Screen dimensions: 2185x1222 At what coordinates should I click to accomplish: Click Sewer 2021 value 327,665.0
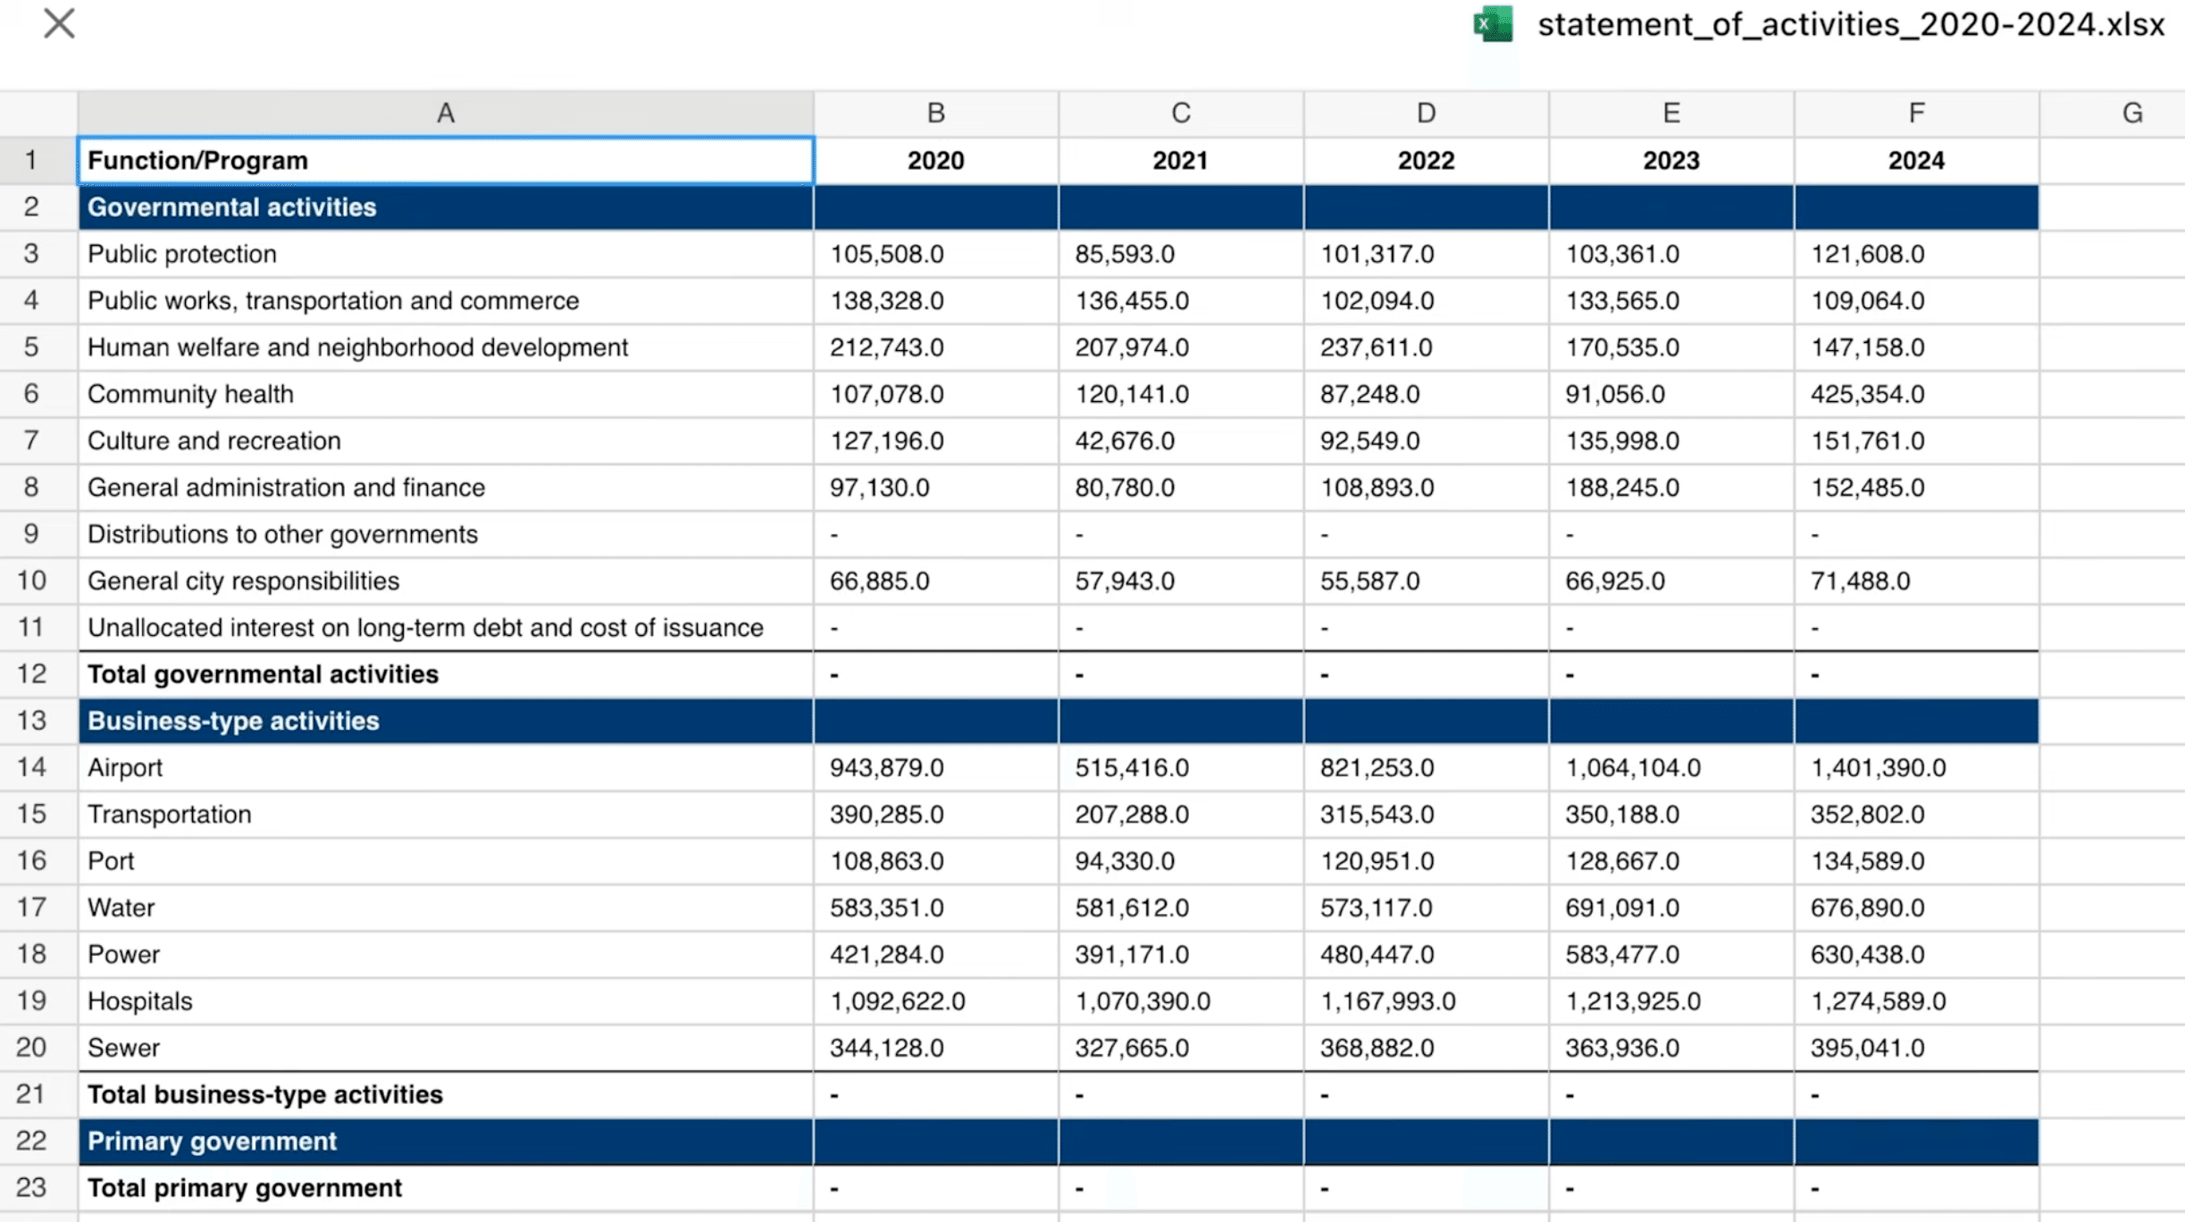tap(1180, 1048)
